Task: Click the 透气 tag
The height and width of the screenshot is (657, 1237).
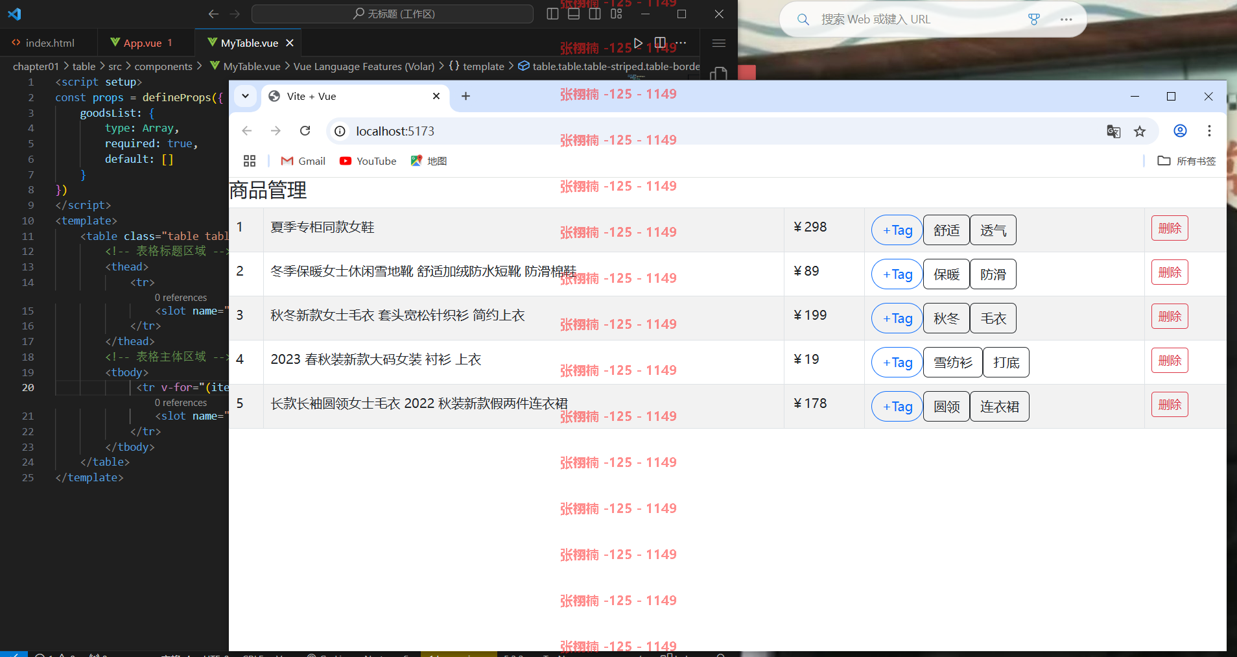Action: pos(993,230)
